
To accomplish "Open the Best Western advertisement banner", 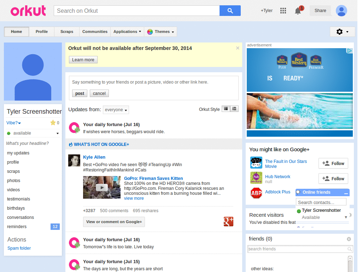I will coord(300,92).
